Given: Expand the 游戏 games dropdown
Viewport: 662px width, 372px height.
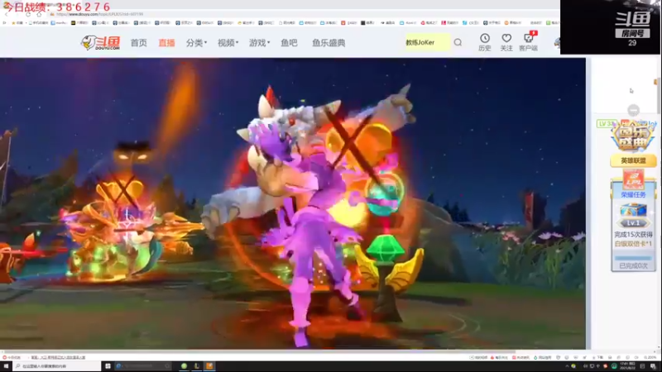Looking at the screenshot, I should click(x=259, y=43).
